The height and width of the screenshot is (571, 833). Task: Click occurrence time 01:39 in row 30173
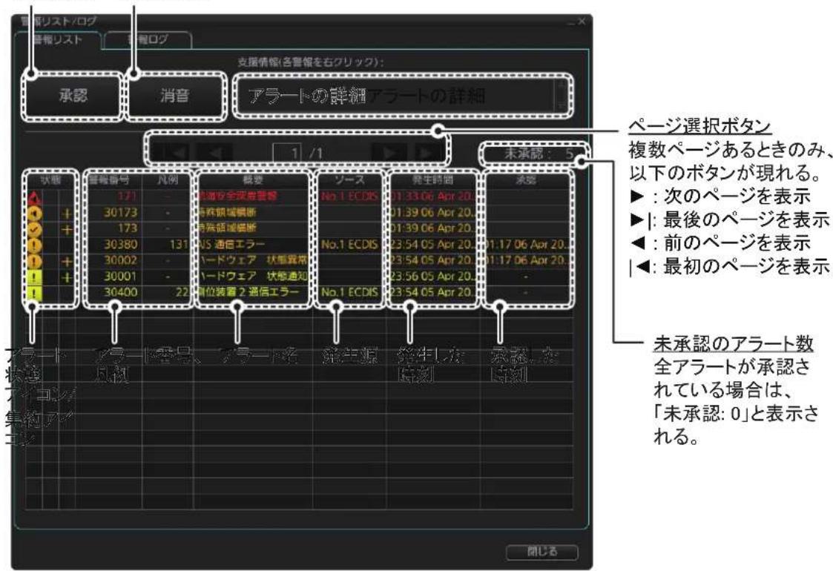pyautogui.click(x=432, y=212)
